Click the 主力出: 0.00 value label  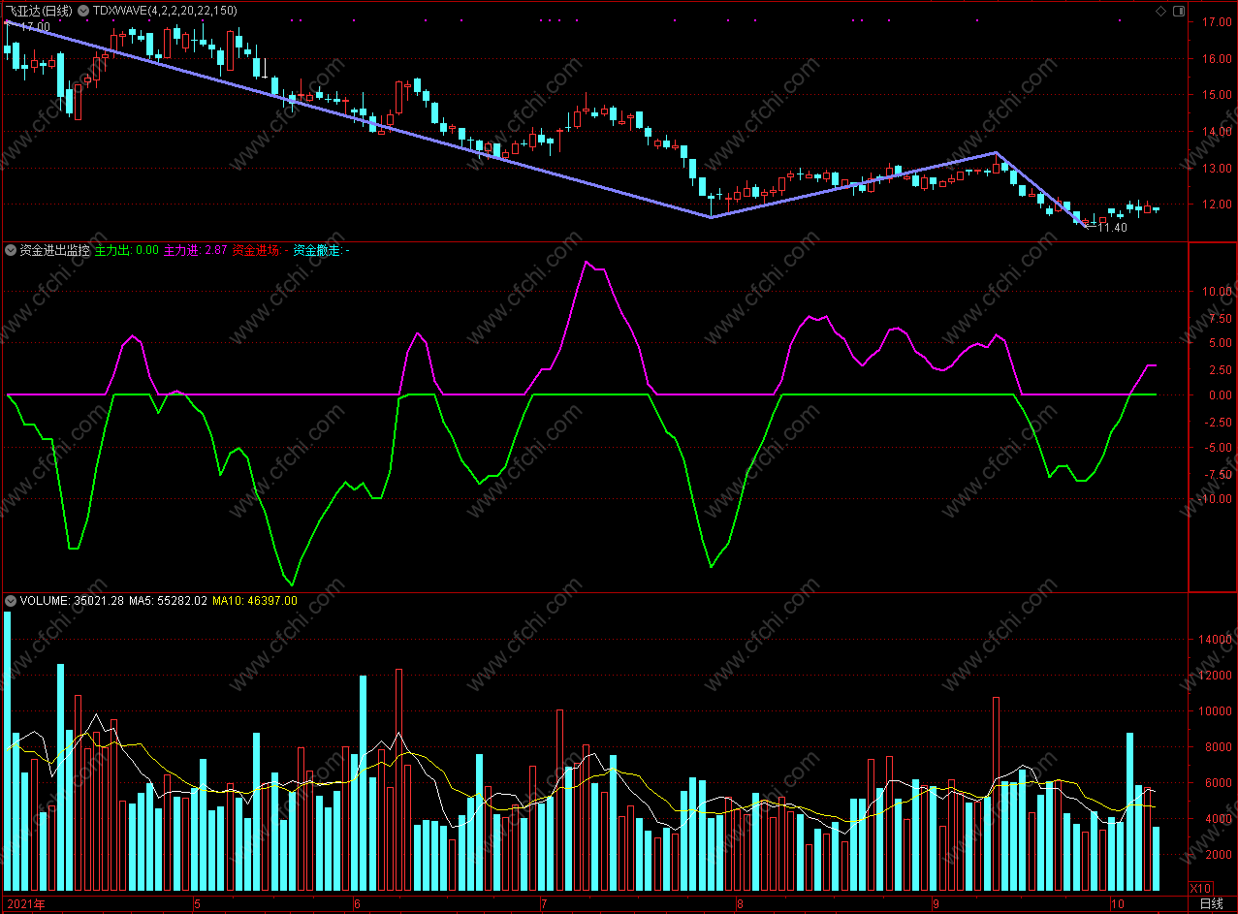(x=127, y=250)
